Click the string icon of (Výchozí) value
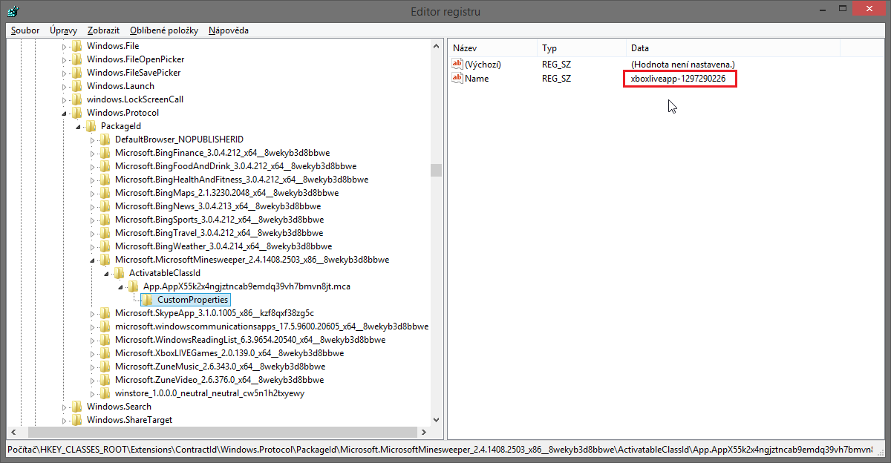The height and width of the screenshot is (463, 891). click(457, 65)
